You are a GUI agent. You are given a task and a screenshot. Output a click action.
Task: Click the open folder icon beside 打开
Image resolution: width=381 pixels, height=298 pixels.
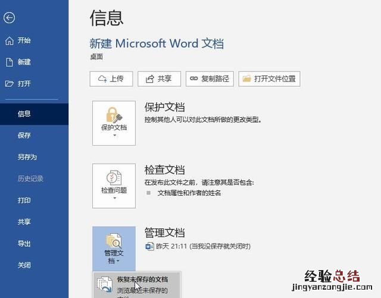(x=10, y=84)
